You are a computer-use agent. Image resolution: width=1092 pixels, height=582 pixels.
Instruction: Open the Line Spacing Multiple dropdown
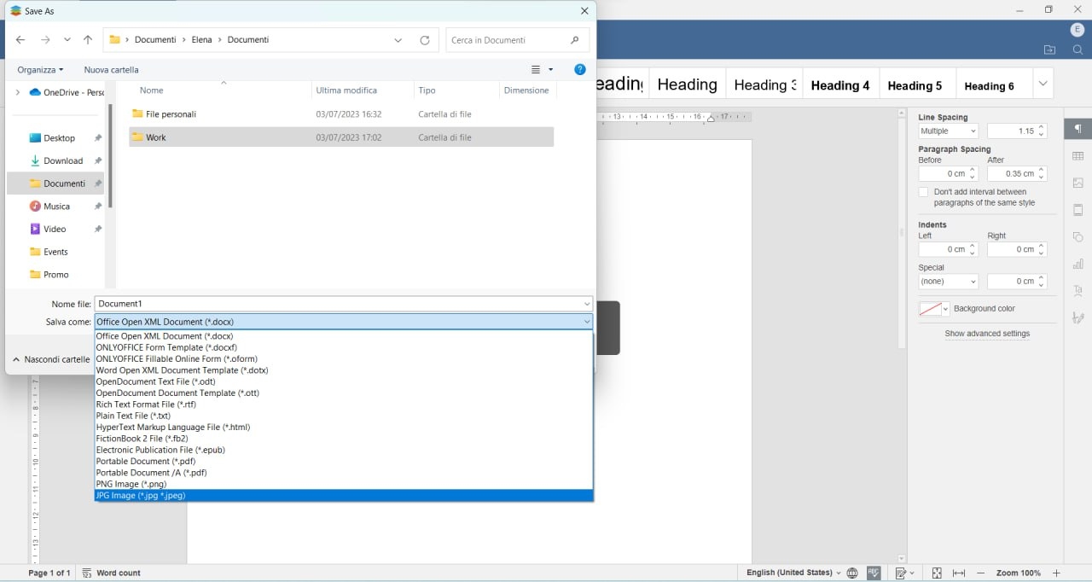click(x=948, y=131)
